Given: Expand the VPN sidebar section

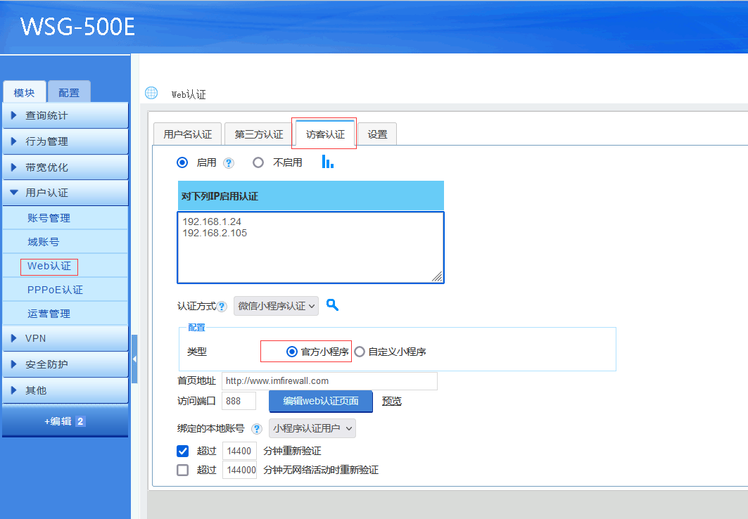Looking at the screenshot, I should coord(65,338).
